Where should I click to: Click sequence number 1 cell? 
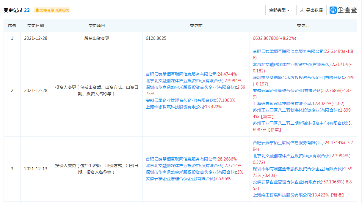[12, 38]
